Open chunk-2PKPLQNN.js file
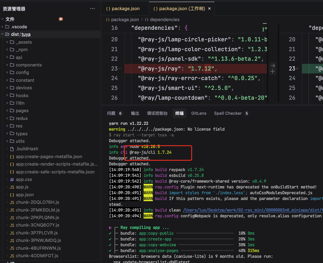Image resolution: width=323 pixels, height=263 pixels. point(38,218)
